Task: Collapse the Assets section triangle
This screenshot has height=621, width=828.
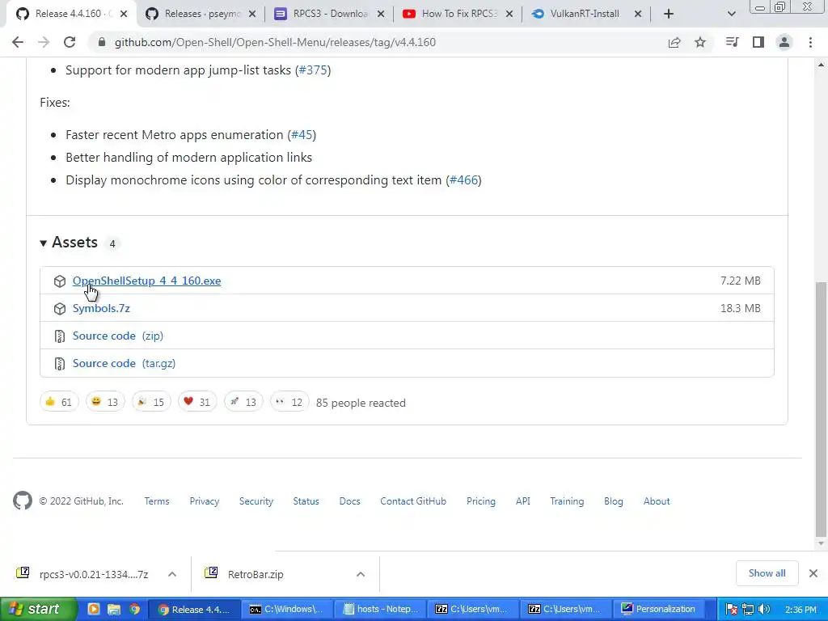Action: (x=44, y=243)
